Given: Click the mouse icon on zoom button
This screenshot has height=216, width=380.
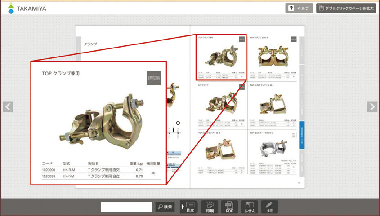Looking at the screenshot, I should coord(322,8).
